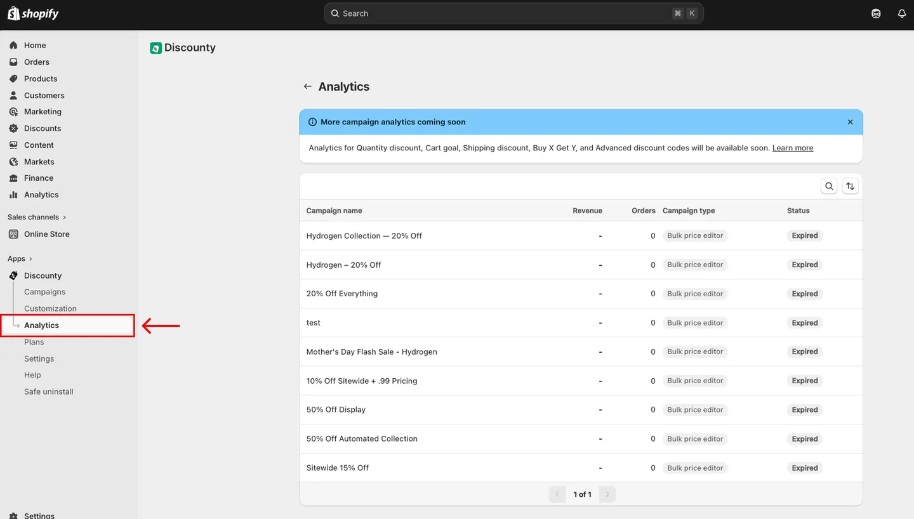Image resolution: width=914 pixels, height=519 pixels.
Task: Go to next page of campaigns
Action: click(607, 494)
